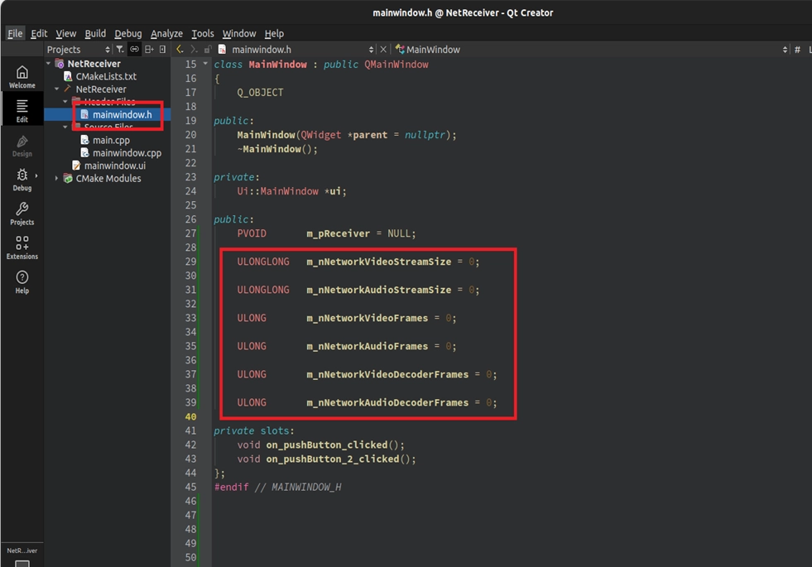This screenshot has width=812, height=567.
Task: Click m_nNetworkVideoStreamSize in the code
Action: coord(378,262)
